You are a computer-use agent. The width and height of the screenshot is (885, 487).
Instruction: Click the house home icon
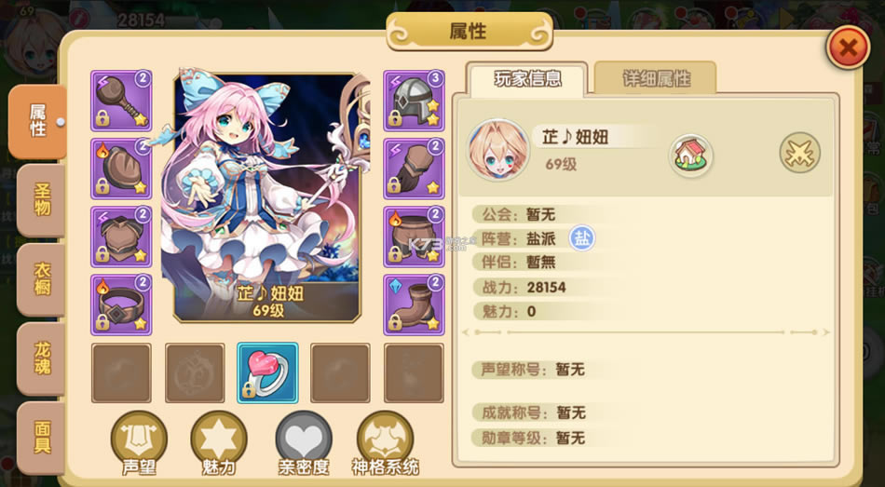[691, 156]
